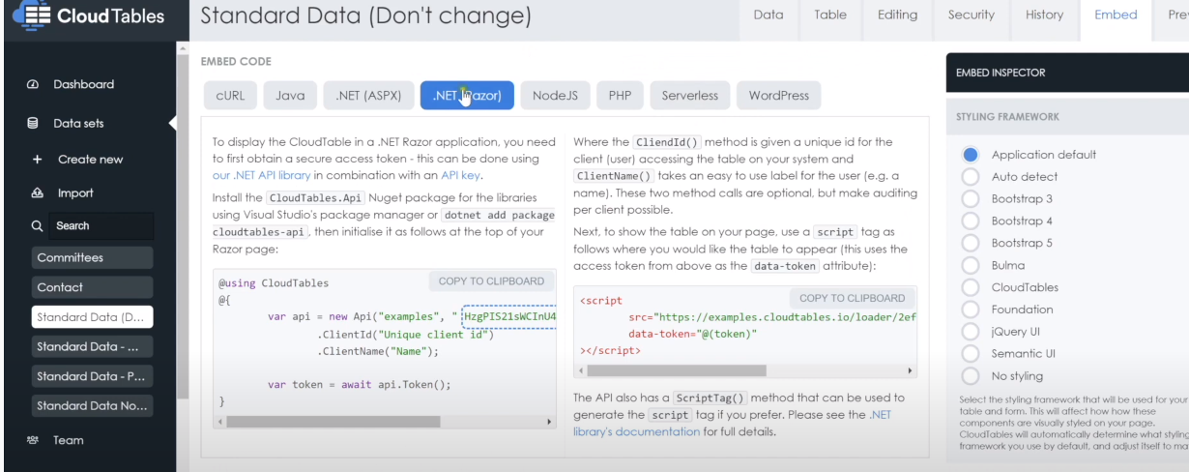1189x472 pixels.
Task: Choose Bootstrap 3 radio button
Action: [971, 199]
